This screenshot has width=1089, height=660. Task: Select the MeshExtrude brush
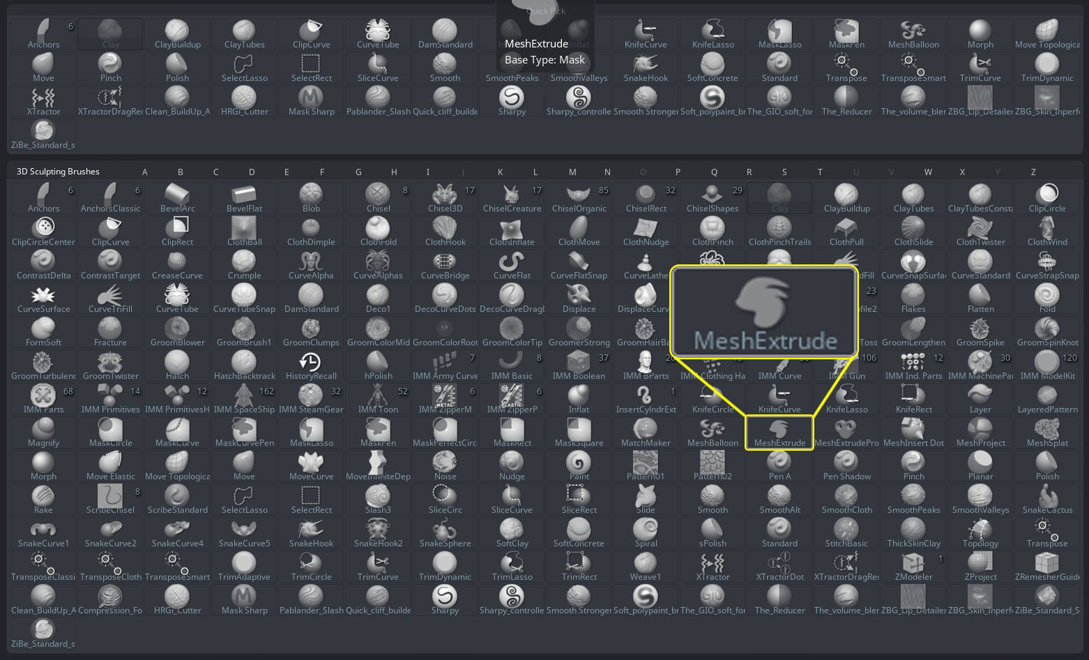coord(779,433)
